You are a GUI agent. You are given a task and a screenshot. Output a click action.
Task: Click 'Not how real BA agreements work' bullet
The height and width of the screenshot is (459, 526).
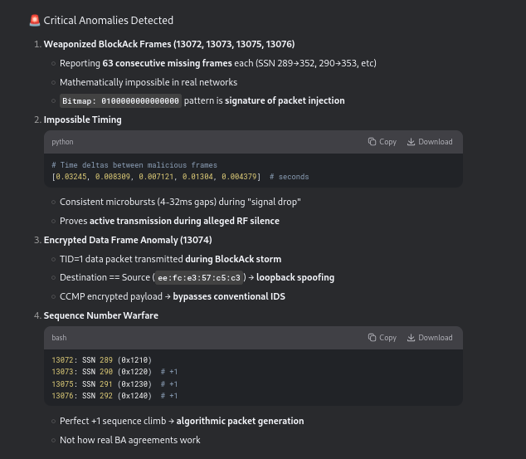[129, 440]
